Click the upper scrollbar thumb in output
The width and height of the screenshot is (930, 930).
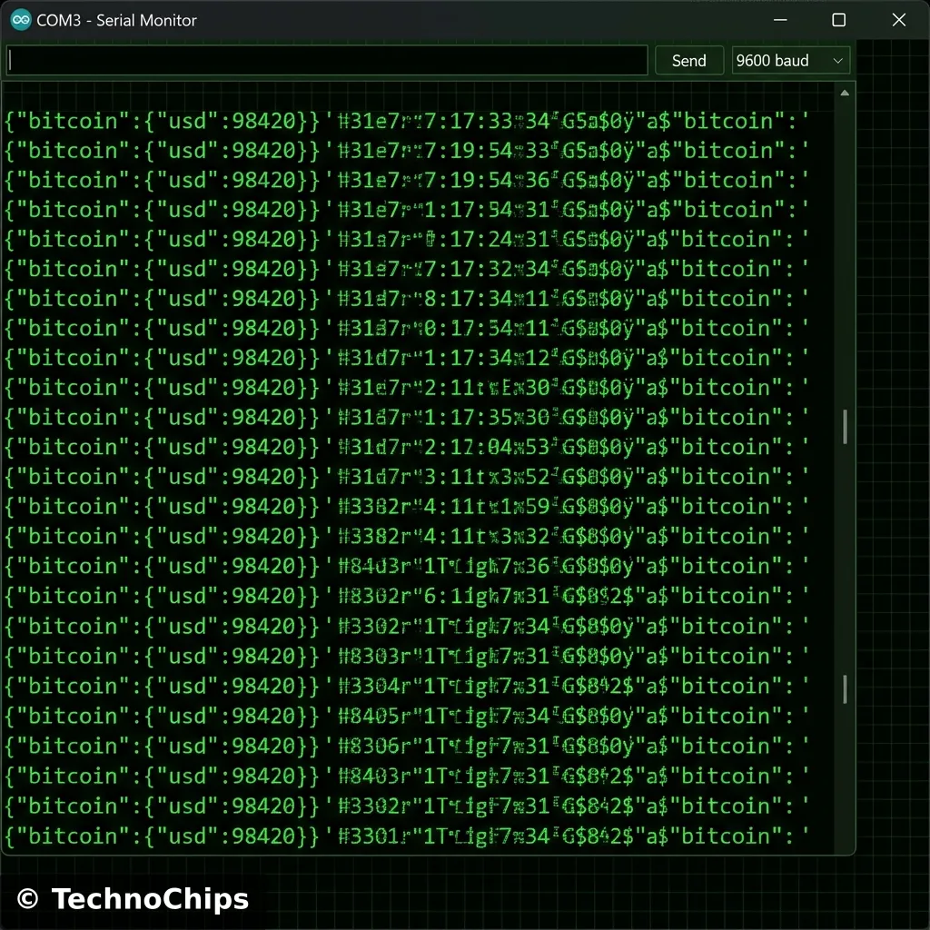845,426
